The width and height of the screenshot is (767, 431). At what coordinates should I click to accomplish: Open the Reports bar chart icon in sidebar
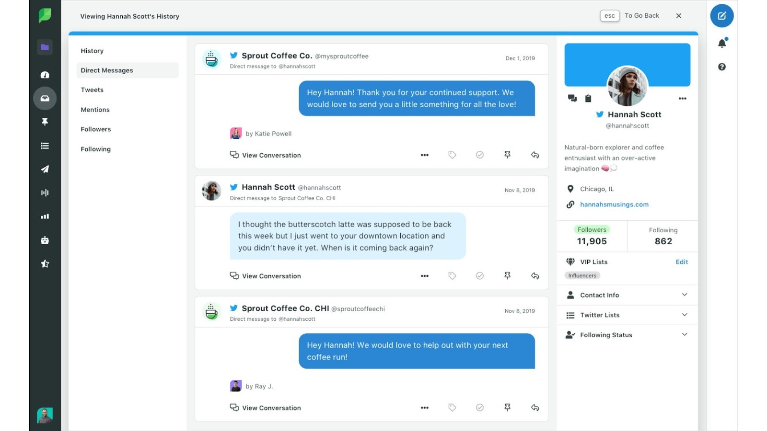tap(45, 216)
